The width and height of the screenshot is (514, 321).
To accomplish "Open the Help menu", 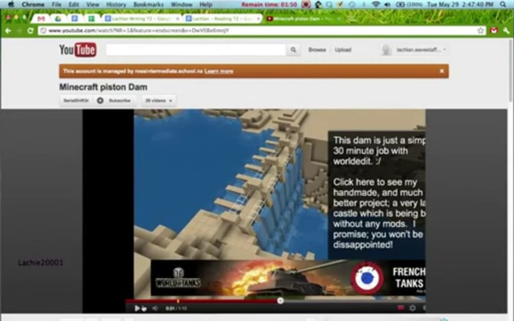I will coord(206,4).
